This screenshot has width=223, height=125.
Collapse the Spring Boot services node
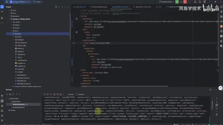(x=7, y=98)
